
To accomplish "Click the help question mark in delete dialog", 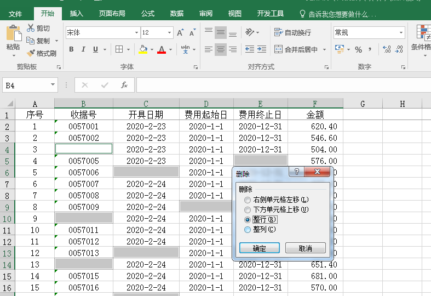I will tap(297, 172).
